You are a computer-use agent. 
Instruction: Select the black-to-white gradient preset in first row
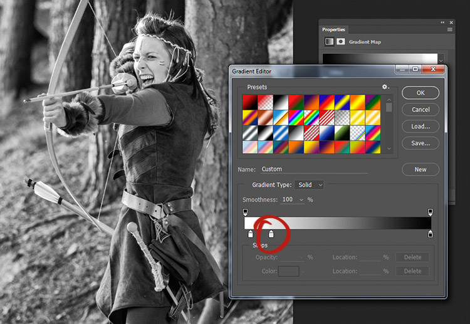(x=281, y=103)
